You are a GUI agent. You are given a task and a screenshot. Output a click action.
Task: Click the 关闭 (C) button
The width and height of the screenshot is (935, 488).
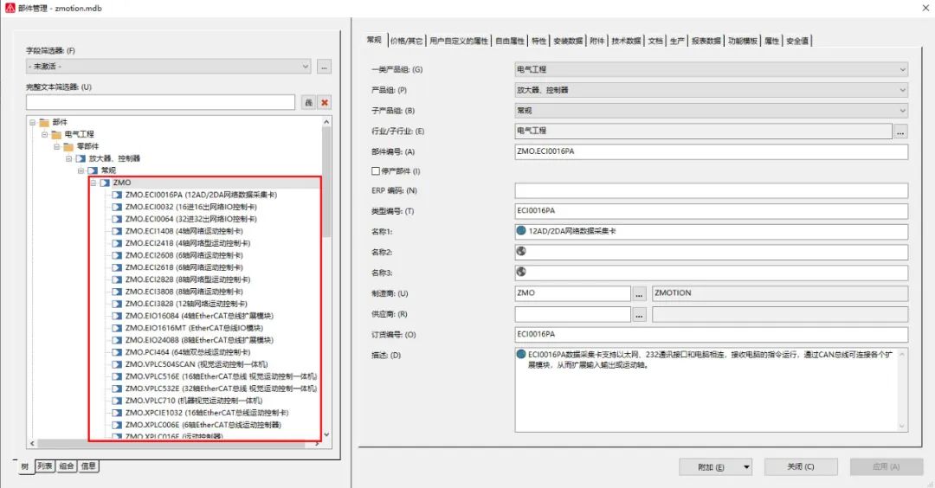pyautogui.click(x=801, y=466)
